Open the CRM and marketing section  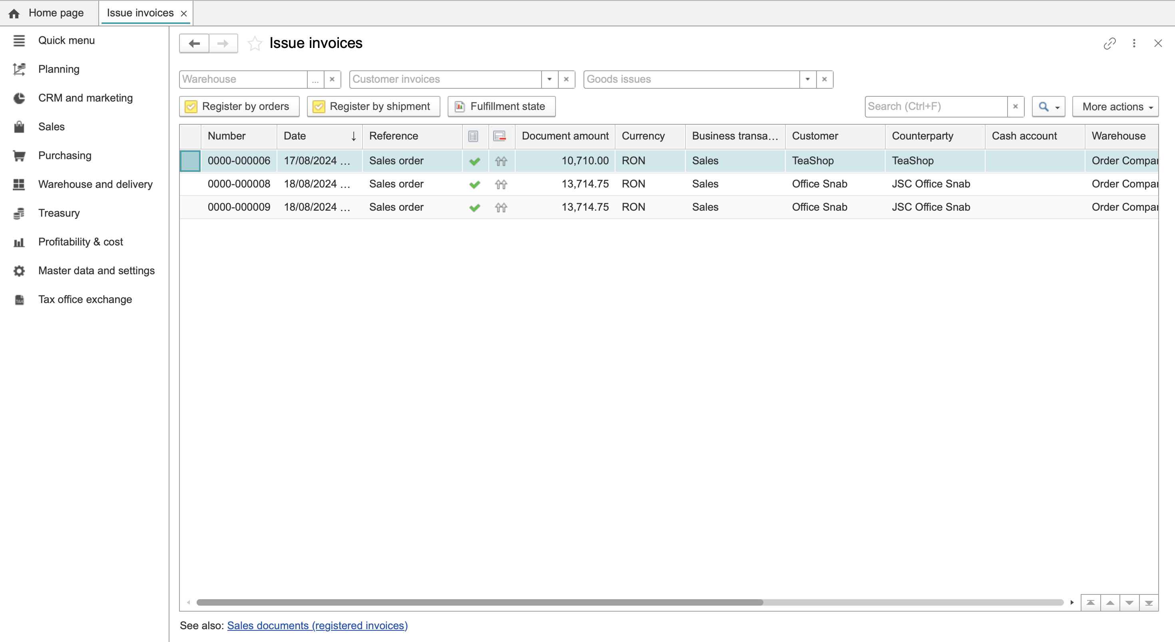85,98
